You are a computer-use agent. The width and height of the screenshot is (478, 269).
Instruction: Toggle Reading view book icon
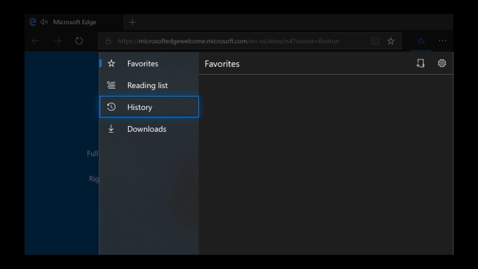click(x=374, y=41)
